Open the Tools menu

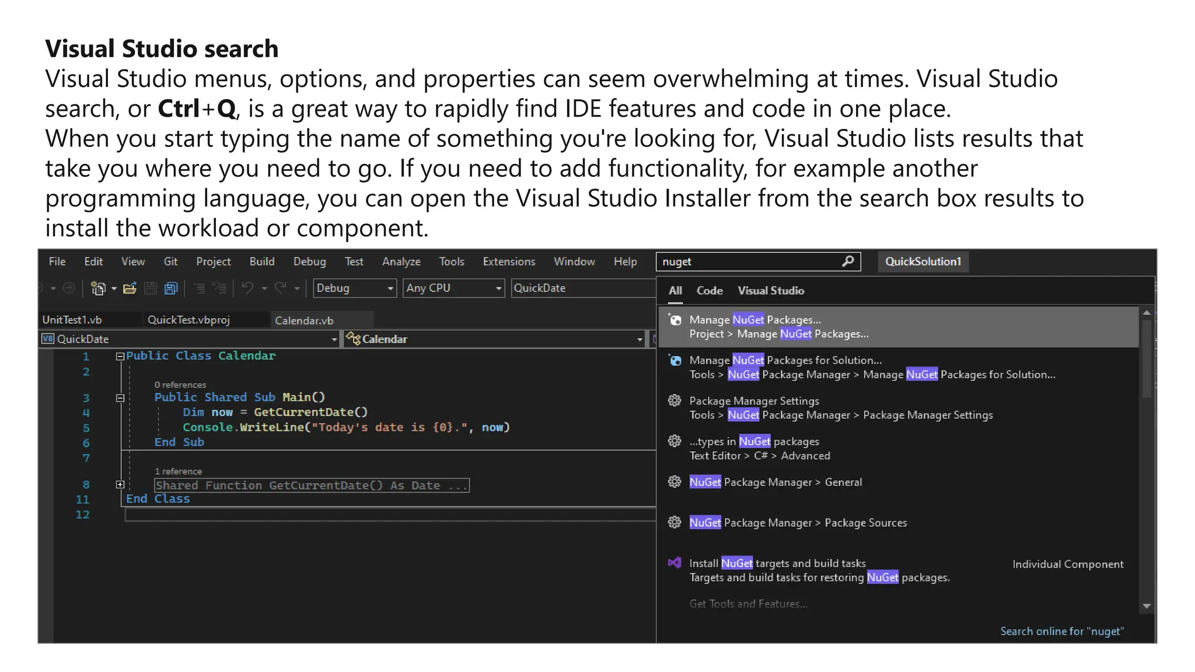point(452,262)
